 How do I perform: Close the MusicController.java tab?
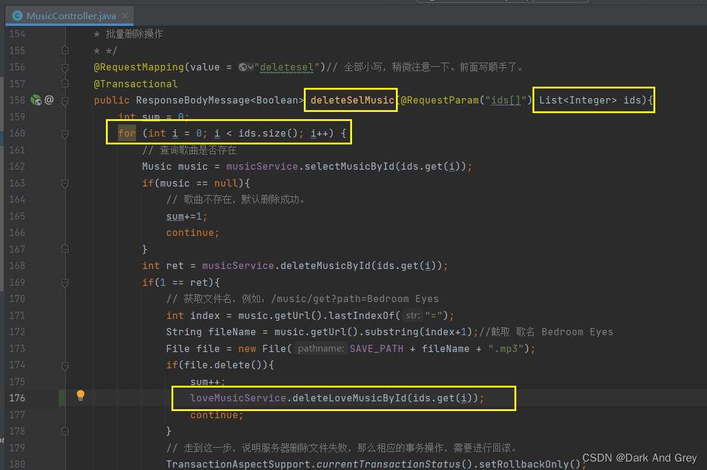pyautogui.click(x=125, y=16)
